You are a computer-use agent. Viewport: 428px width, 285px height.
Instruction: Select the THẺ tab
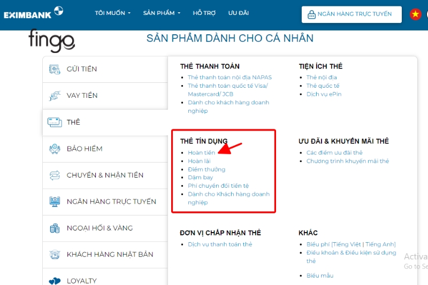point(105,122)
